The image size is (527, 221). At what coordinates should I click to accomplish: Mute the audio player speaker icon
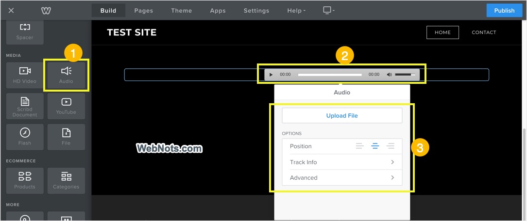(x=389, y=75)
